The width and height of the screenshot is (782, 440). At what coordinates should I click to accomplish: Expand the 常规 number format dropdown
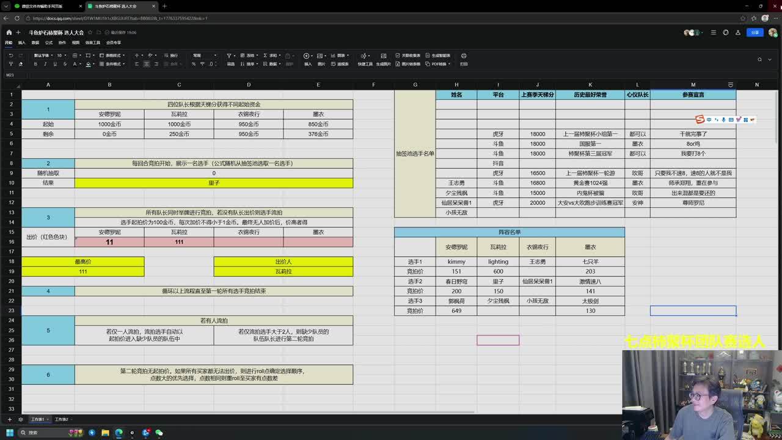pyautogui.click(x=203, y=56)
